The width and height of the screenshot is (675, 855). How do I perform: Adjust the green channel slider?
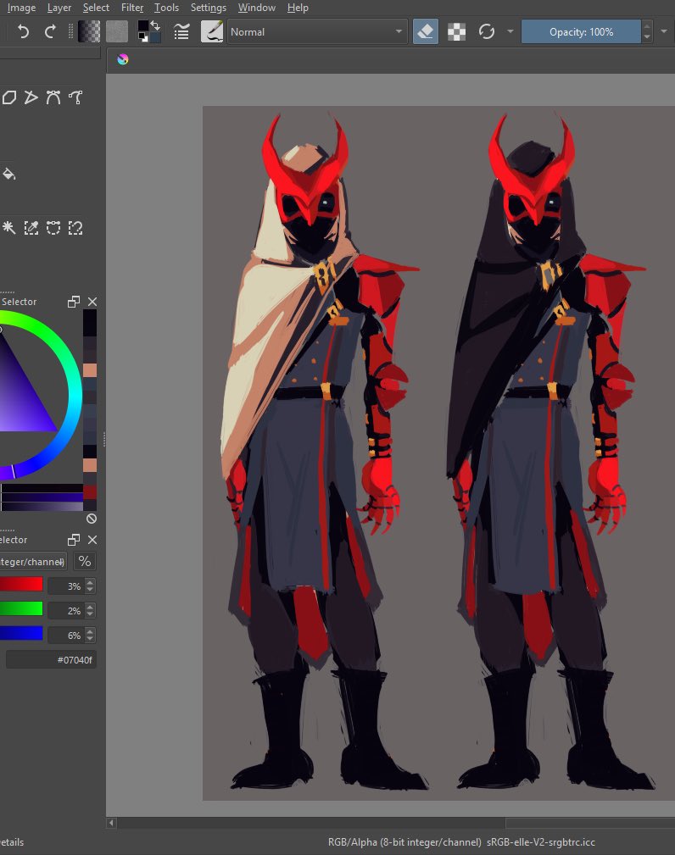(x=21, y=608)
